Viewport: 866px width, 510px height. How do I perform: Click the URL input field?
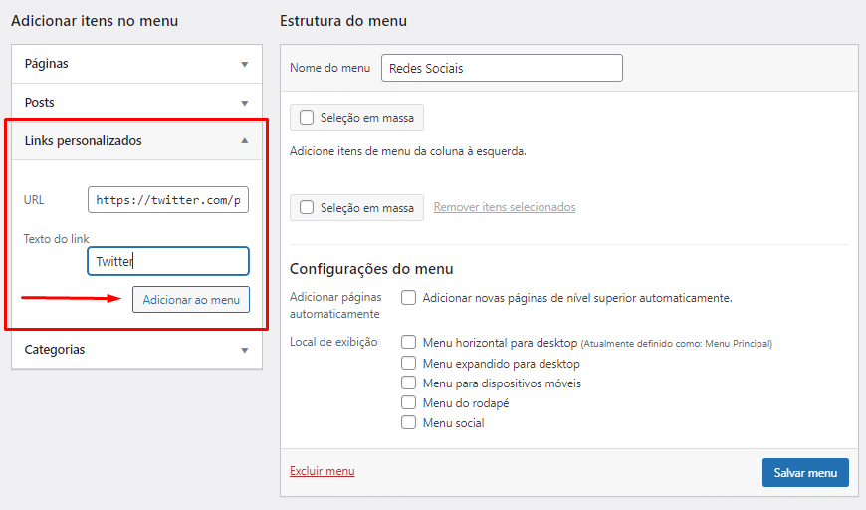pos(168,200)
